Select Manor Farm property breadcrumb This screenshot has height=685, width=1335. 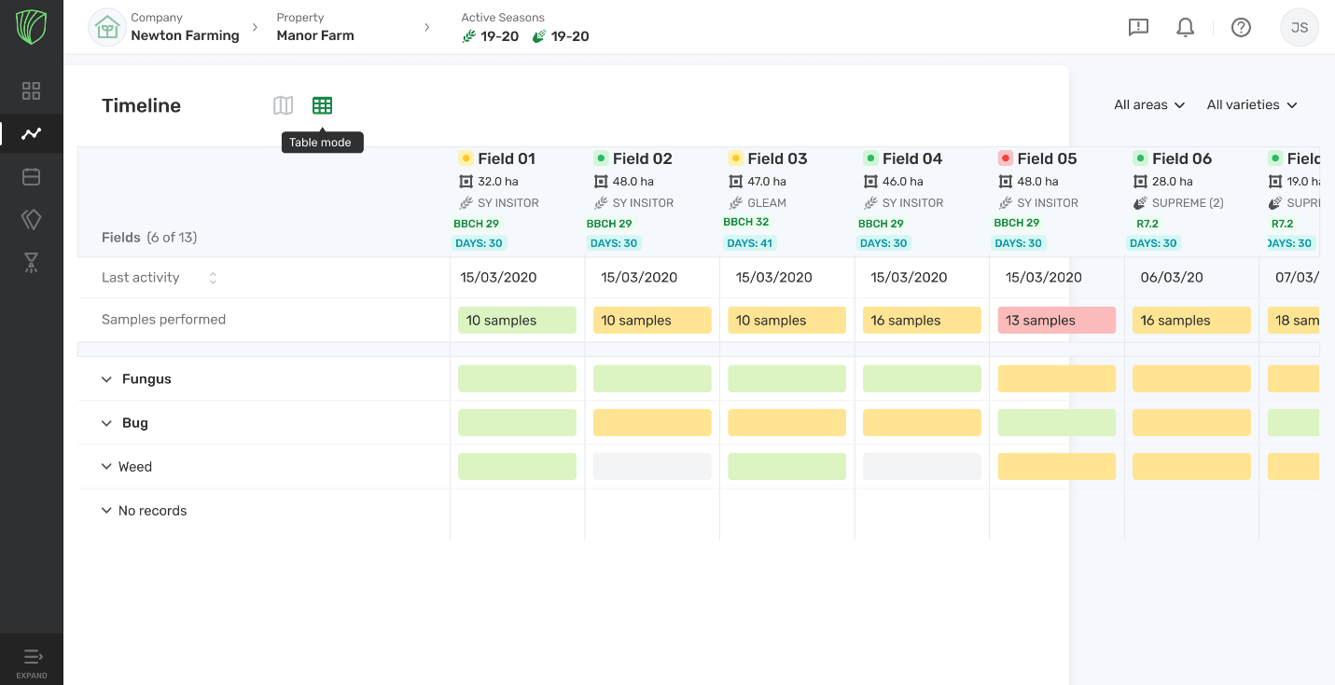pyautogui.click(x=315, y=35)
